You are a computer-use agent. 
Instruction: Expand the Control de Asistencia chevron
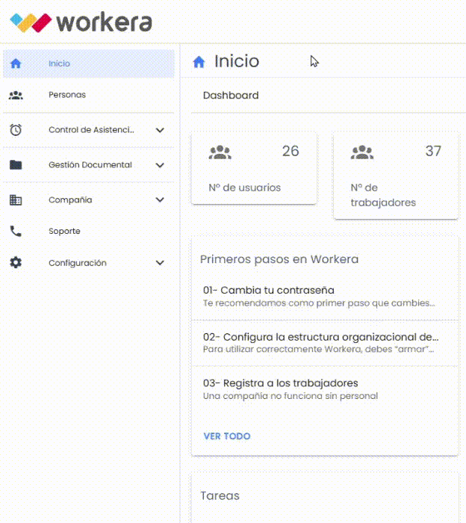160,130
